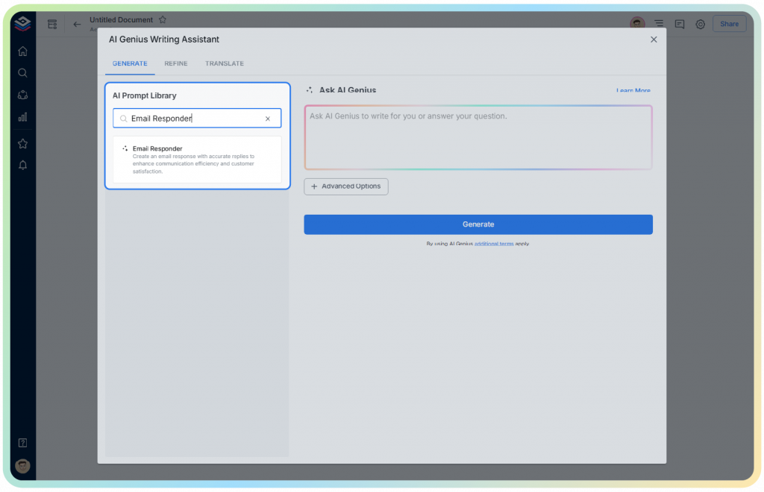Select the Email Responder prompt card
This screenshot has width=764, height=492.
197,159
